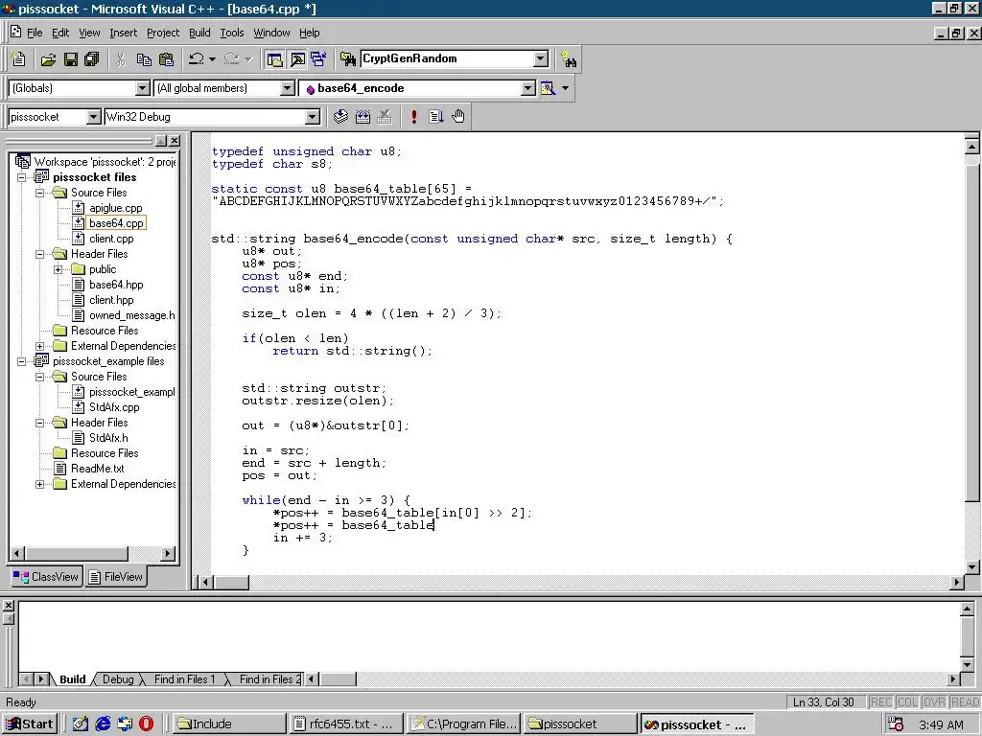Open the base64_encode members dropdown
This screenshot has height=736, width=982.
click(x=528, y=88)
